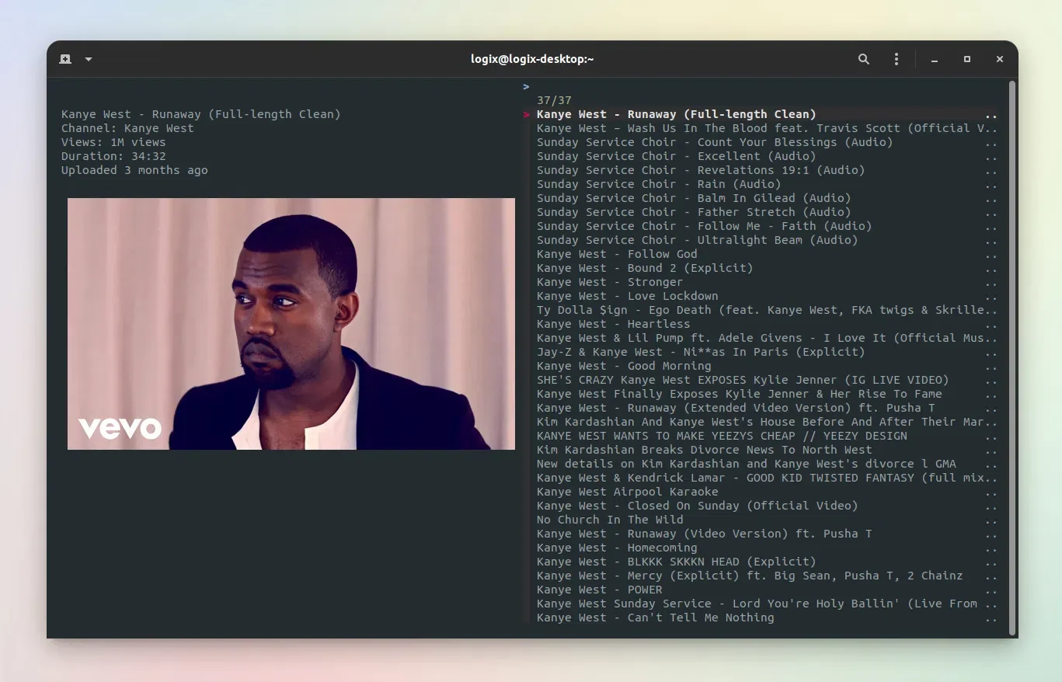Open a new terminal tab icon
The height and width of the screenshot is (682, 1062).
tap(65, 59)
